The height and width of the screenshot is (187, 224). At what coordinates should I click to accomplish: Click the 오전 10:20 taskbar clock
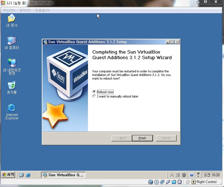pos(212,175)
